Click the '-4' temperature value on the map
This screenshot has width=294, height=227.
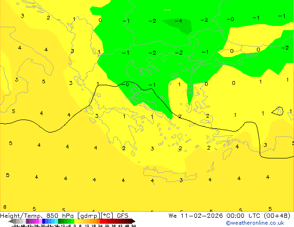179,20
